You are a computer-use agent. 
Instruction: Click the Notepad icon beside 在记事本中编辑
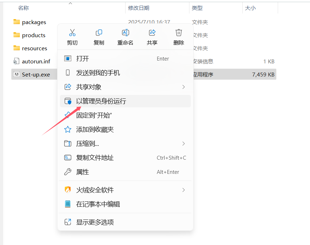coord(67,204)
